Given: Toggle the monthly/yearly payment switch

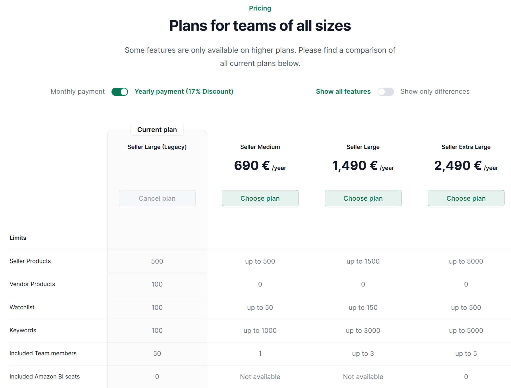Looking at the screenshot, I should click(x=120, y=92).
